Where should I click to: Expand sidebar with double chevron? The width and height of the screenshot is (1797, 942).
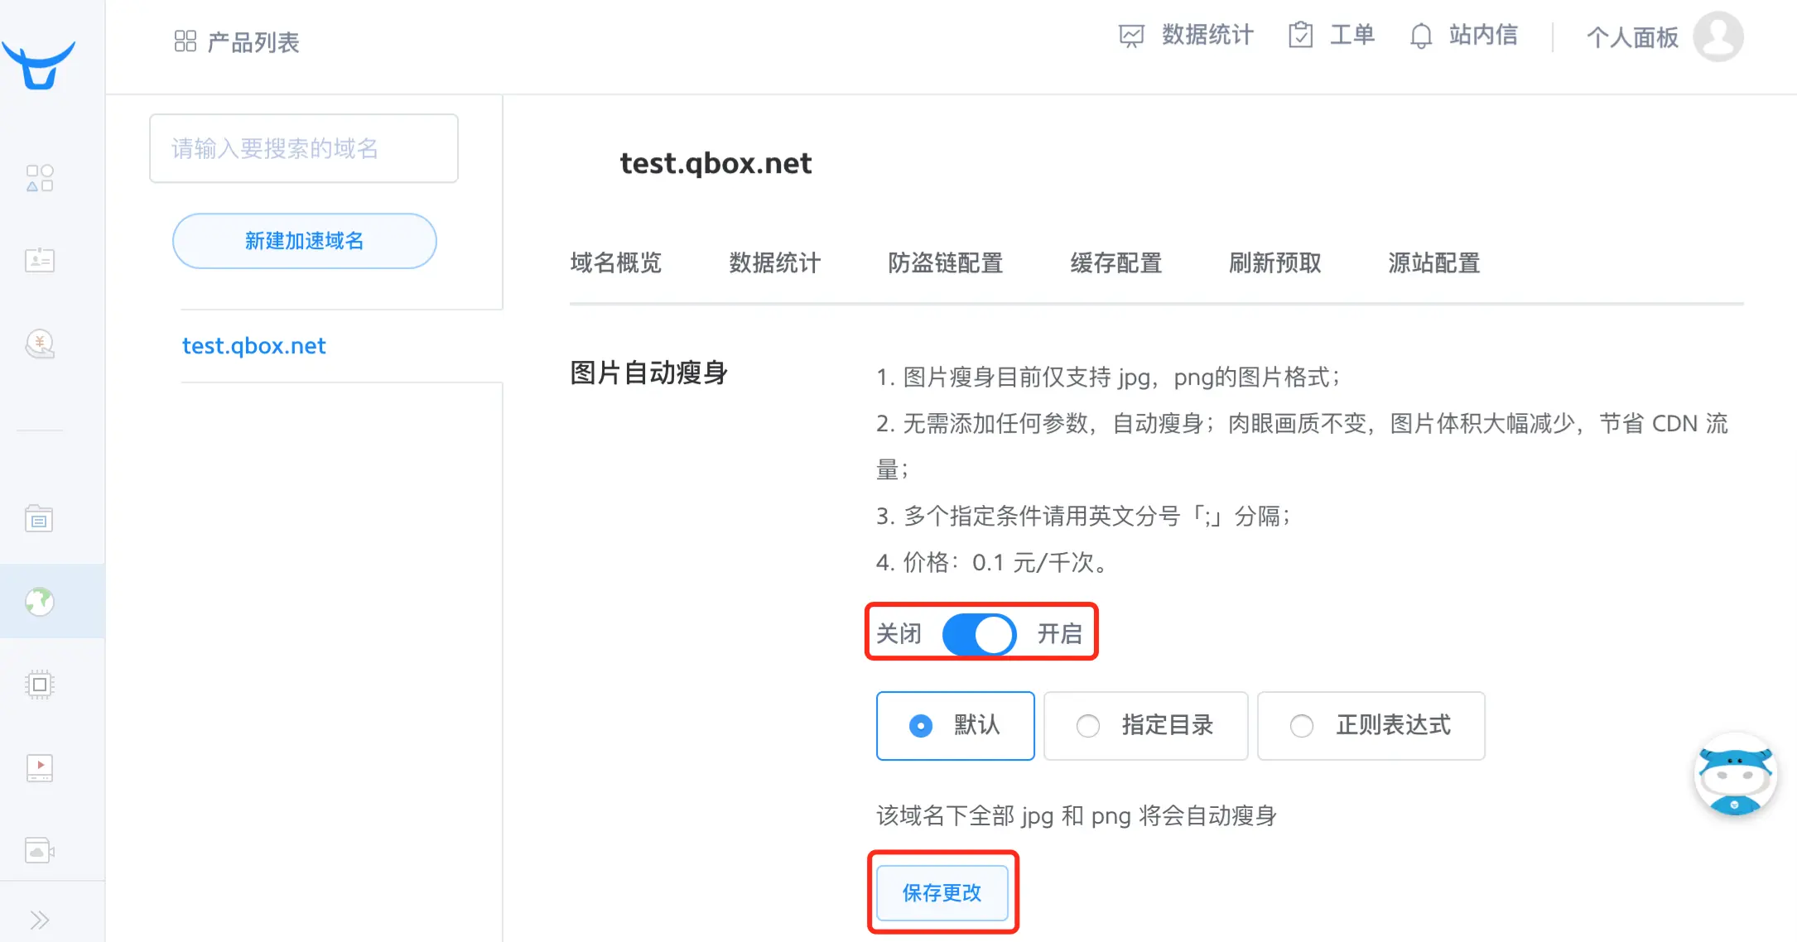(40, 920)
